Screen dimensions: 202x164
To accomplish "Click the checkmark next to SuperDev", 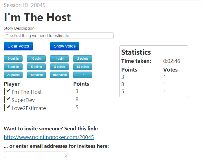I will (8, 99).
